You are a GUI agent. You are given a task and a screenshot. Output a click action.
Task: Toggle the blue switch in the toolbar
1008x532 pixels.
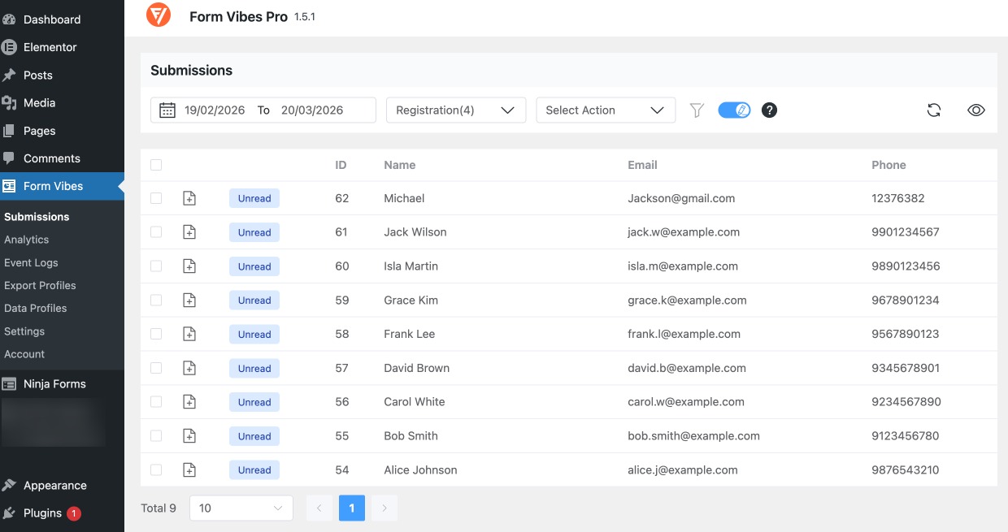(x=733, y=109)
